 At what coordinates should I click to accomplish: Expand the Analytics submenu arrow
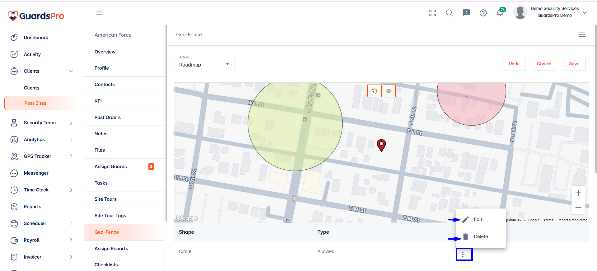pos(71,140)
